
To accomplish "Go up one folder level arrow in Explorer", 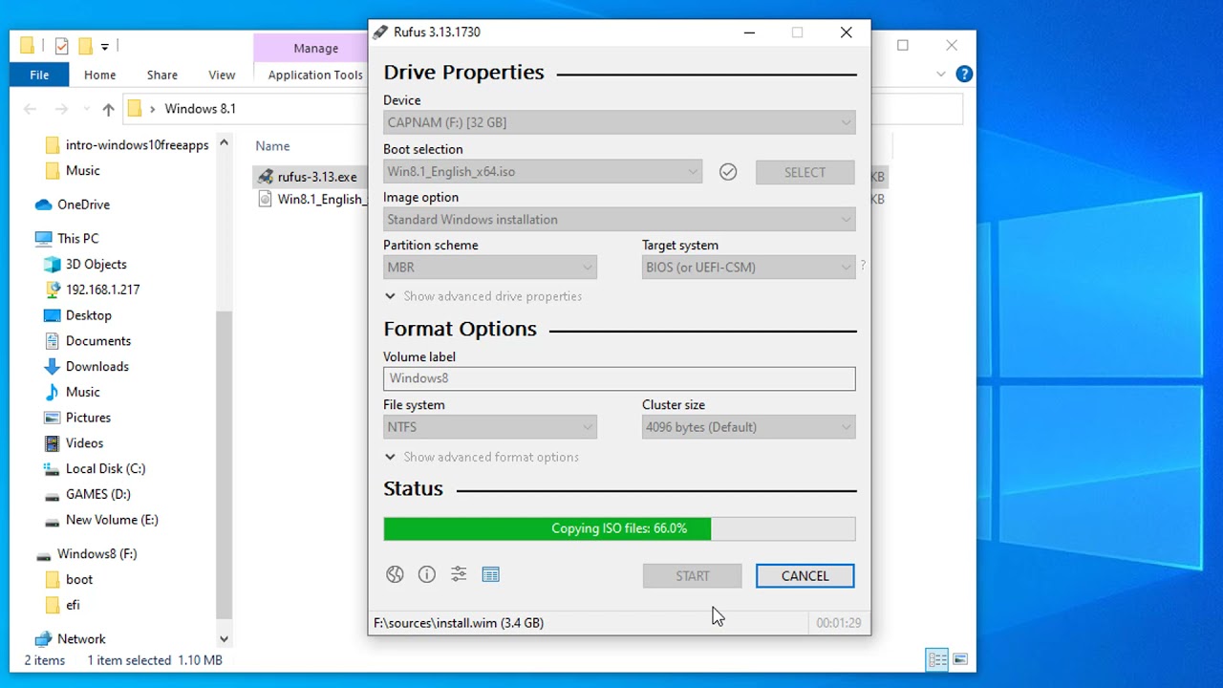I will [x=108, y=109].
